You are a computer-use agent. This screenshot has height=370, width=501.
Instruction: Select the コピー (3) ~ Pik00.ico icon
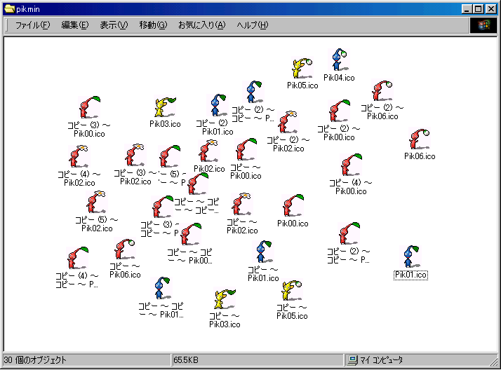click(x=90, y=107)
